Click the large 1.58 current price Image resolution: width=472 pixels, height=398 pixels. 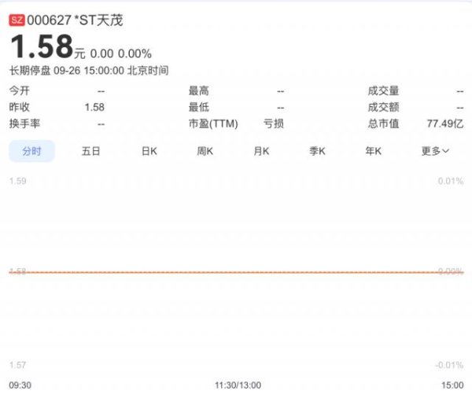coord(41,47)
